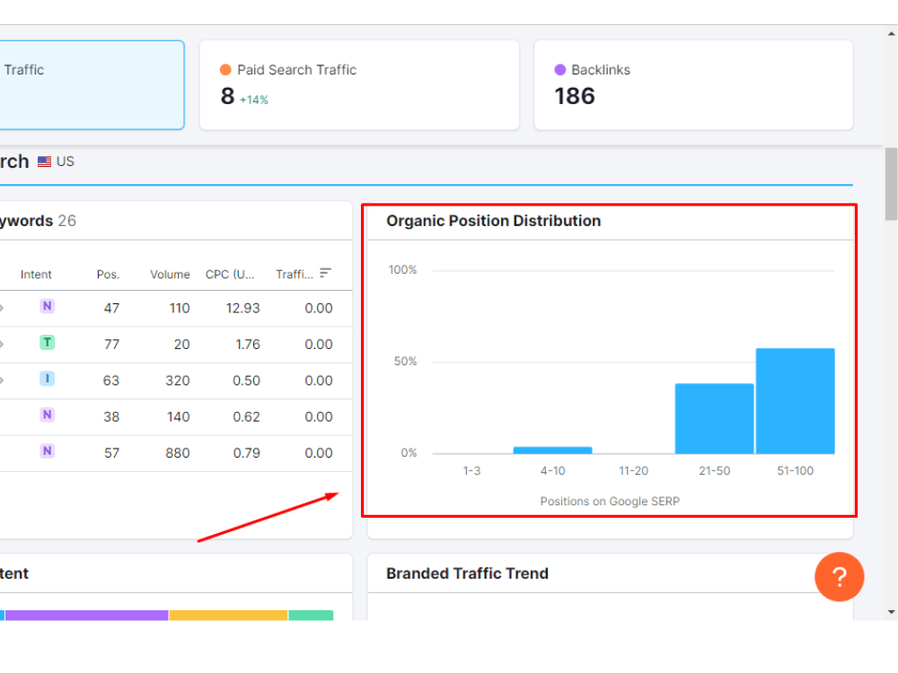The image size is (898, 673).
Task: Click the volume value 880
Action: point(178,452)
